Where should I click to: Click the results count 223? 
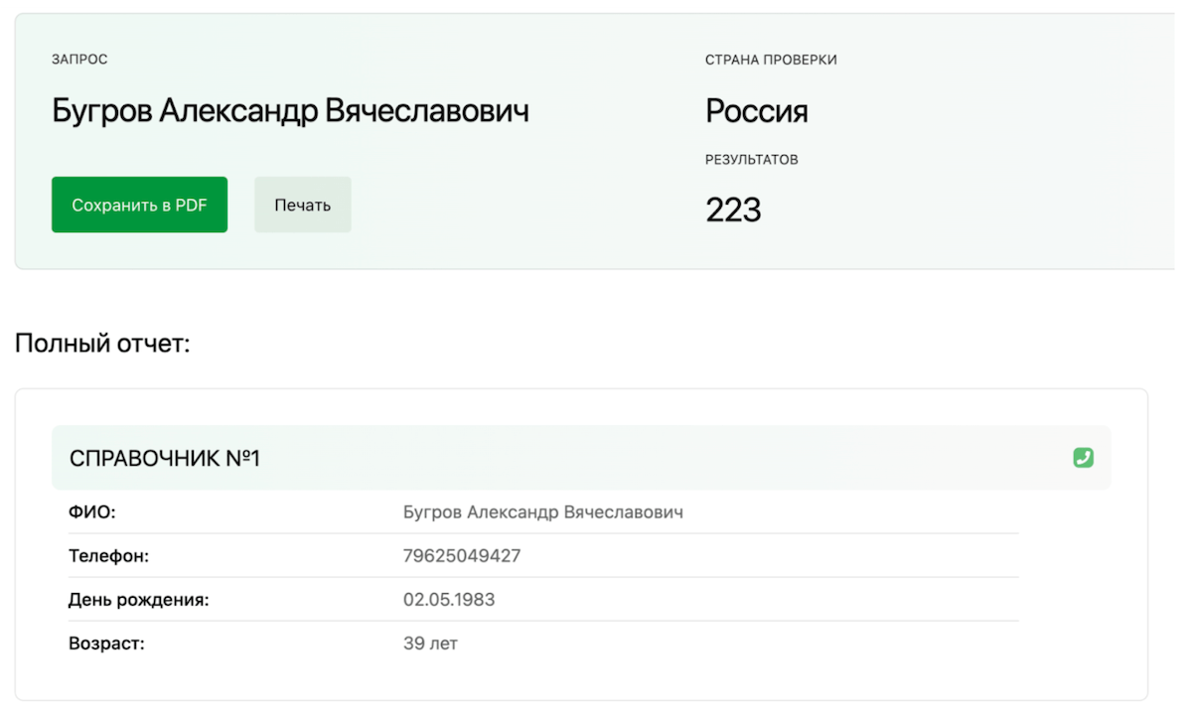click(x=733, y=210)
